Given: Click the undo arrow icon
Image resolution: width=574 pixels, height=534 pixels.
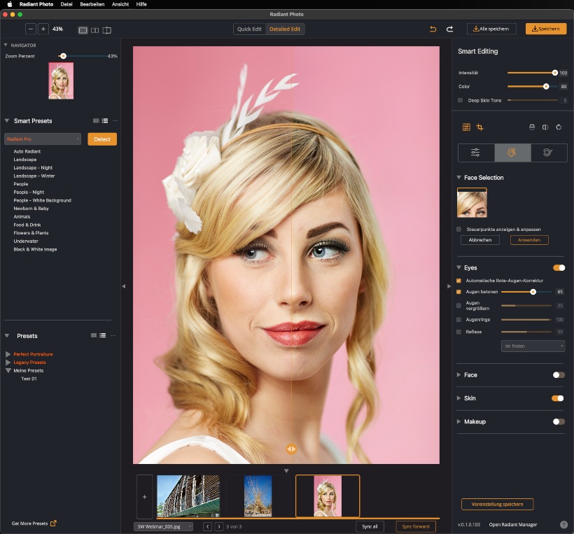Looking at the screenshot, I should click(433, 29).
